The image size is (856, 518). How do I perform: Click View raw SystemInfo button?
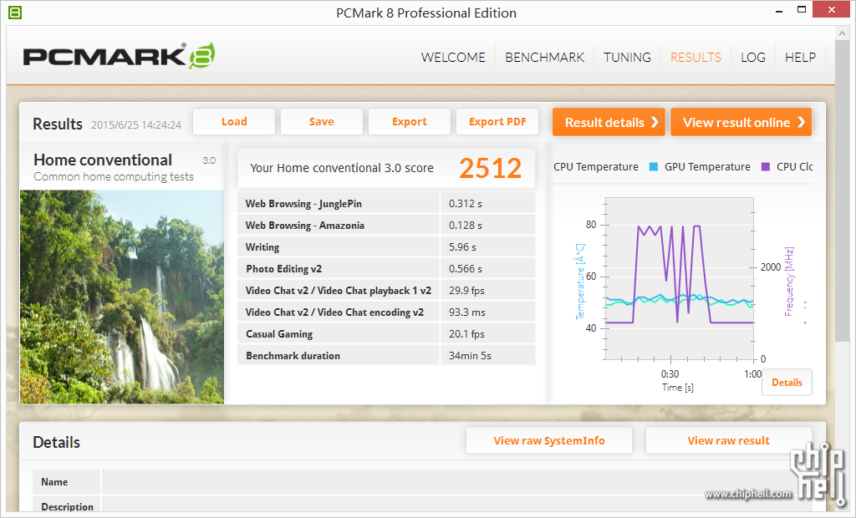point(549,440)
